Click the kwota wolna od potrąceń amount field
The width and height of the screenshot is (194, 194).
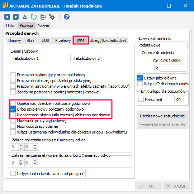coord(96,174)
